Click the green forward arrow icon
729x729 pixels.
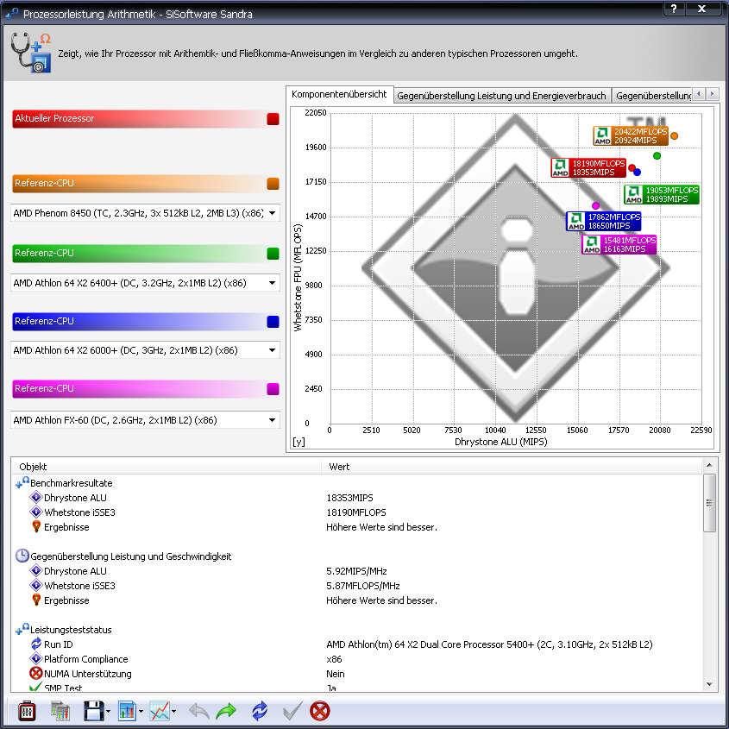tap(226, 711)
